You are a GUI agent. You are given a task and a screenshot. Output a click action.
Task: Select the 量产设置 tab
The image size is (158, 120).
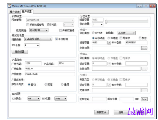tap(27, 11)
